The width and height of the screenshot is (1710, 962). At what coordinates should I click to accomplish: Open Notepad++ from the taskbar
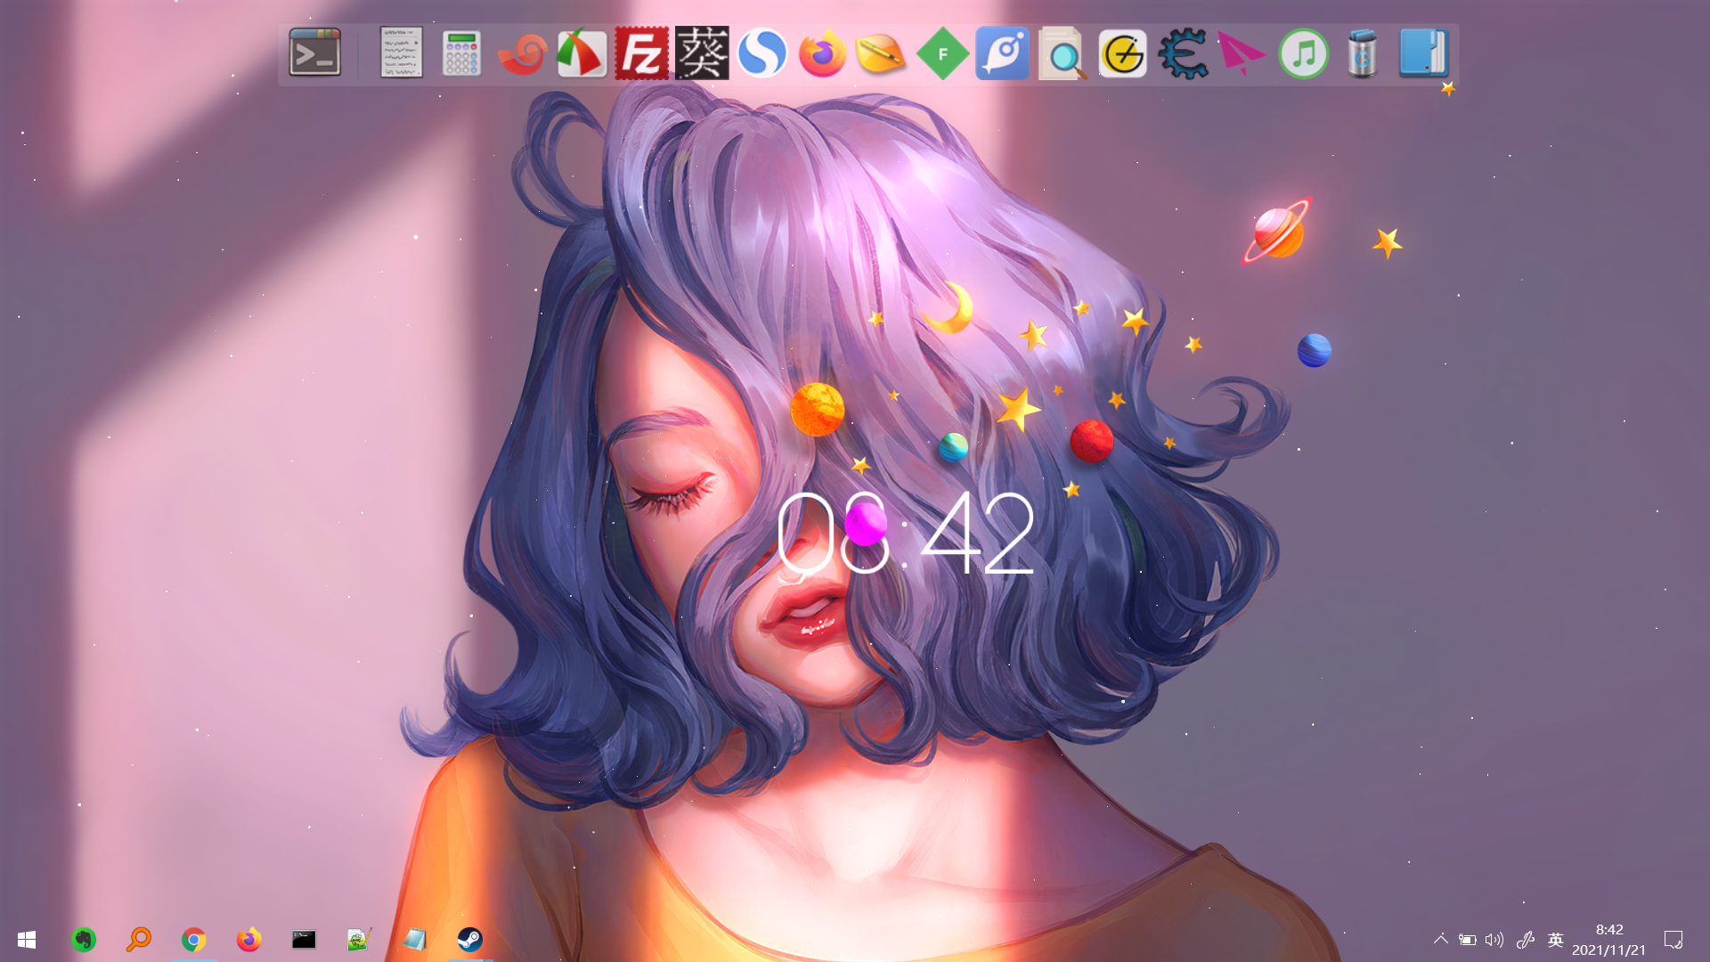[359, 940]
